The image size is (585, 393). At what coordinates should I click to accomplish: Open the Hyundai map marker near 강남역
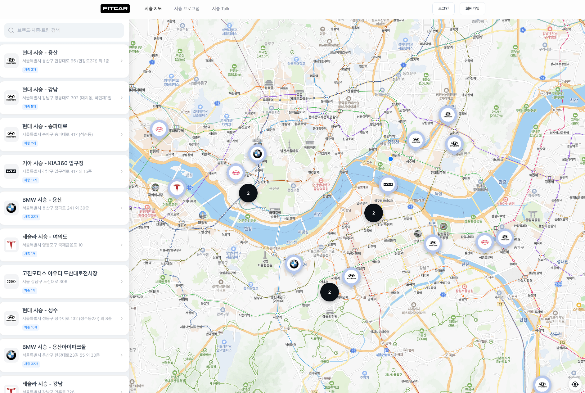point(351,276)
